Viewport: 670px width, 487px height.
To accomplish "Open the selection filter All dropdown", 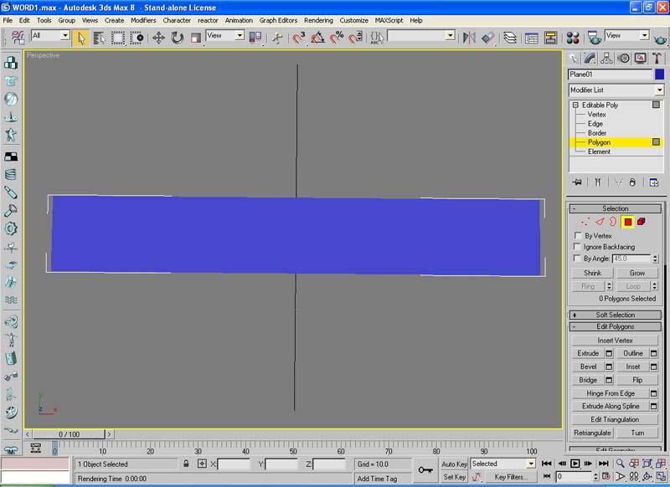I will (x=65, y=35).
